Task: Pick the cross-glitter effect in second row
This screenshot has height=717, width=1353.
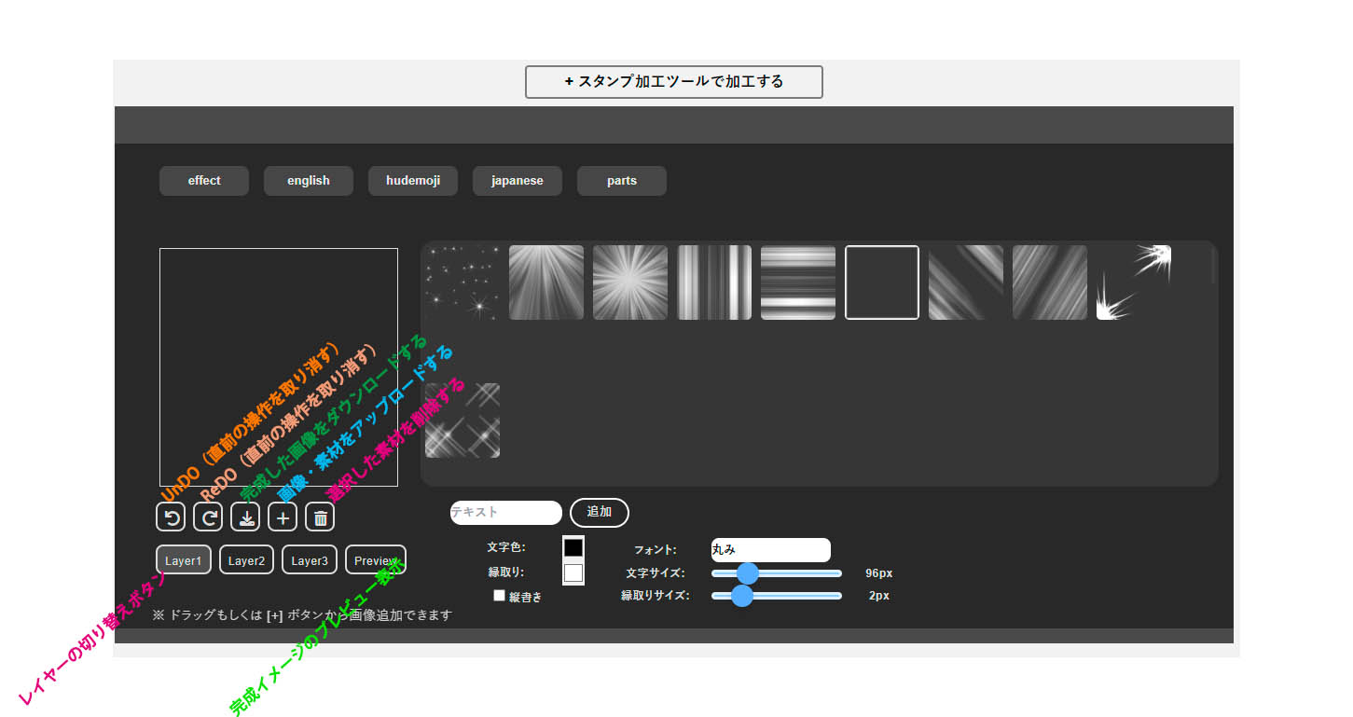Action: [463, 421]
